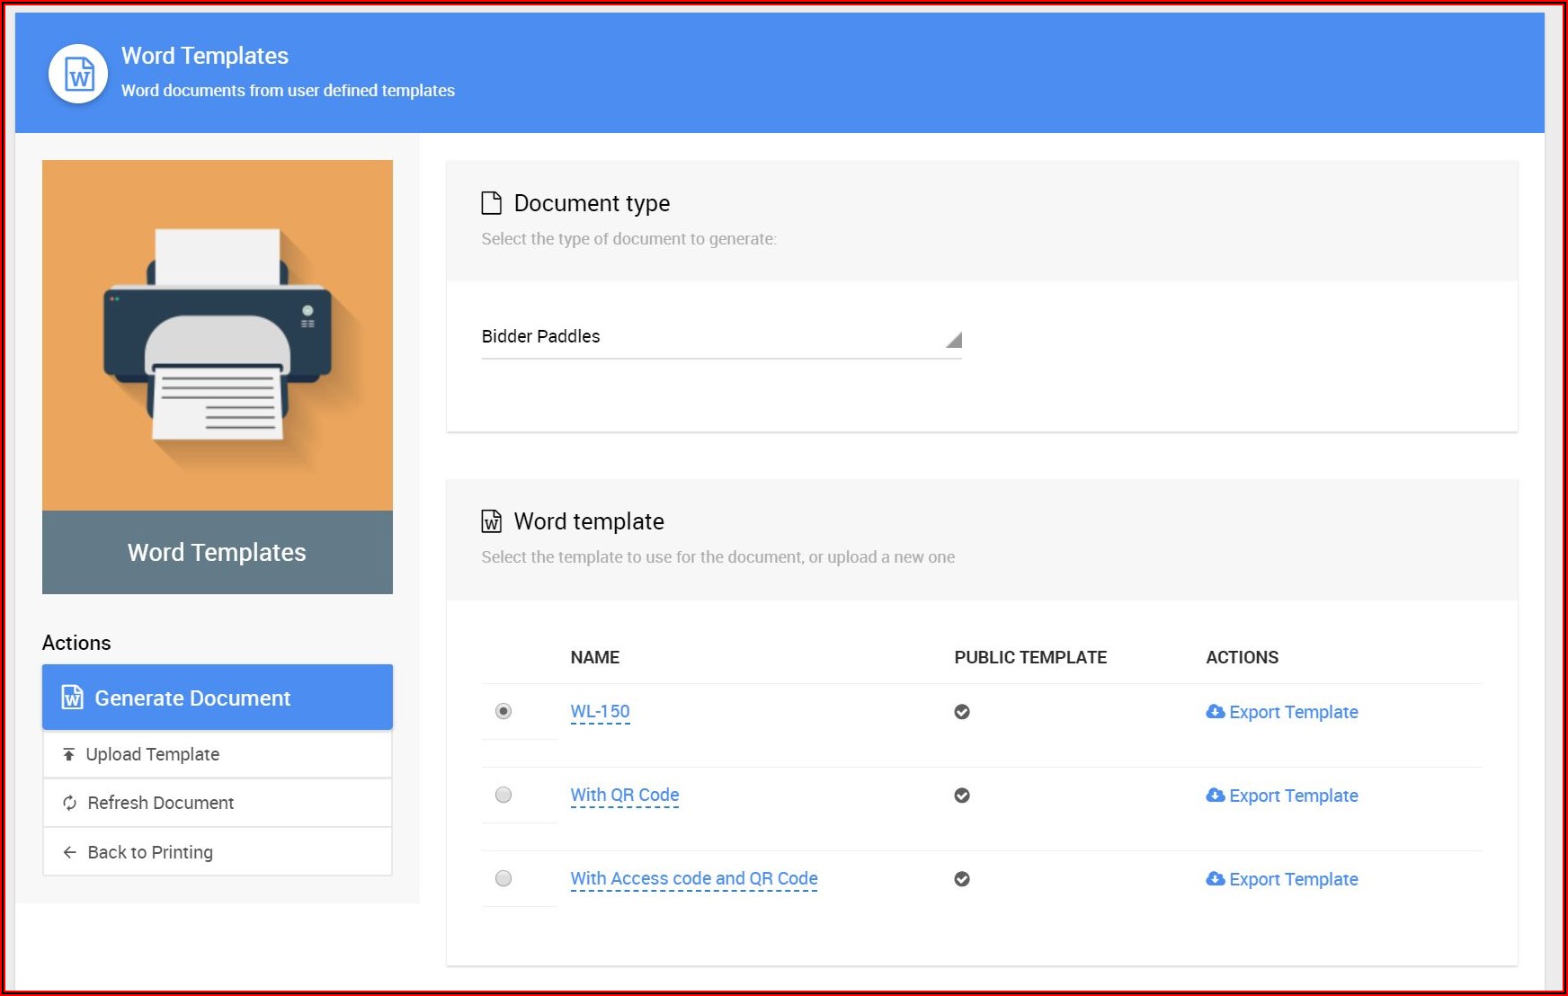Open the With QR Code template name link

point(624,796)
